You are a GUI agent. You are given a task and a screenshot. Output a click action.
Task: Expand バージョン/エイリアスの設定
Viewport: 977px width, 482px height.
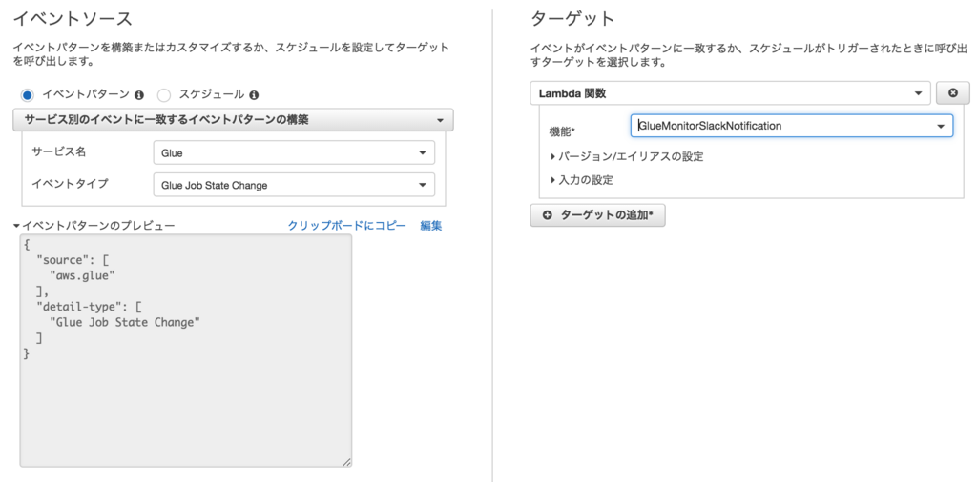point(628,157)
